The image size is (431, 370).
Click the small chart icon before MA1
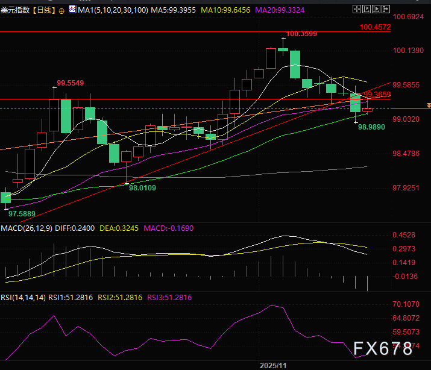coord(72,10)
